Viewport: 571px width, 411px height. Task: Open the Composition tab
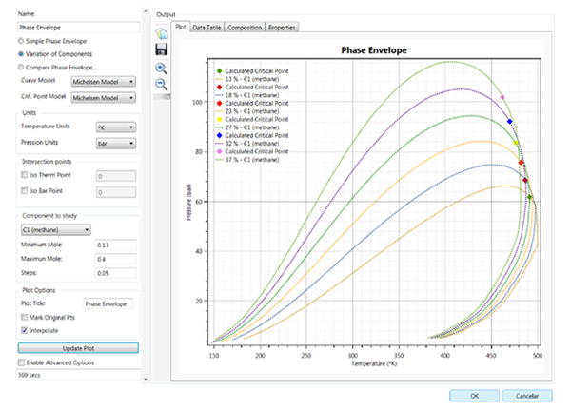click(x=245, y=28)
